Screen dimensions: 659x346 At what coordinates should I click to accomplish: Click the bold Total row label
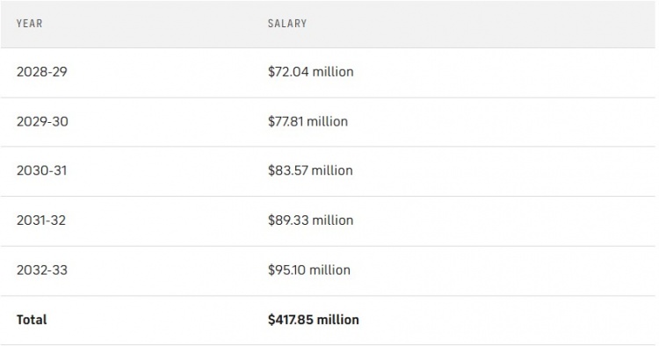(x=32, y=320)
